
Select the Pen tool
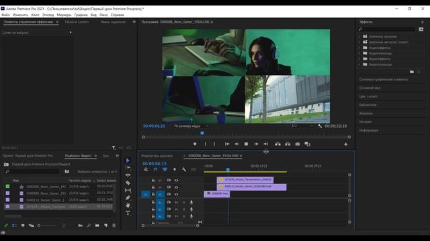(x=128, y=197)
